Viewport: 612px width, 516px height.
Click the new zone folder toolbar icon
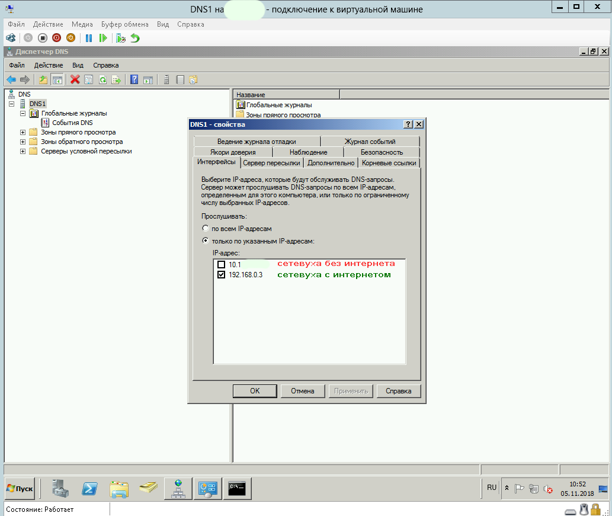click(193, 79)
